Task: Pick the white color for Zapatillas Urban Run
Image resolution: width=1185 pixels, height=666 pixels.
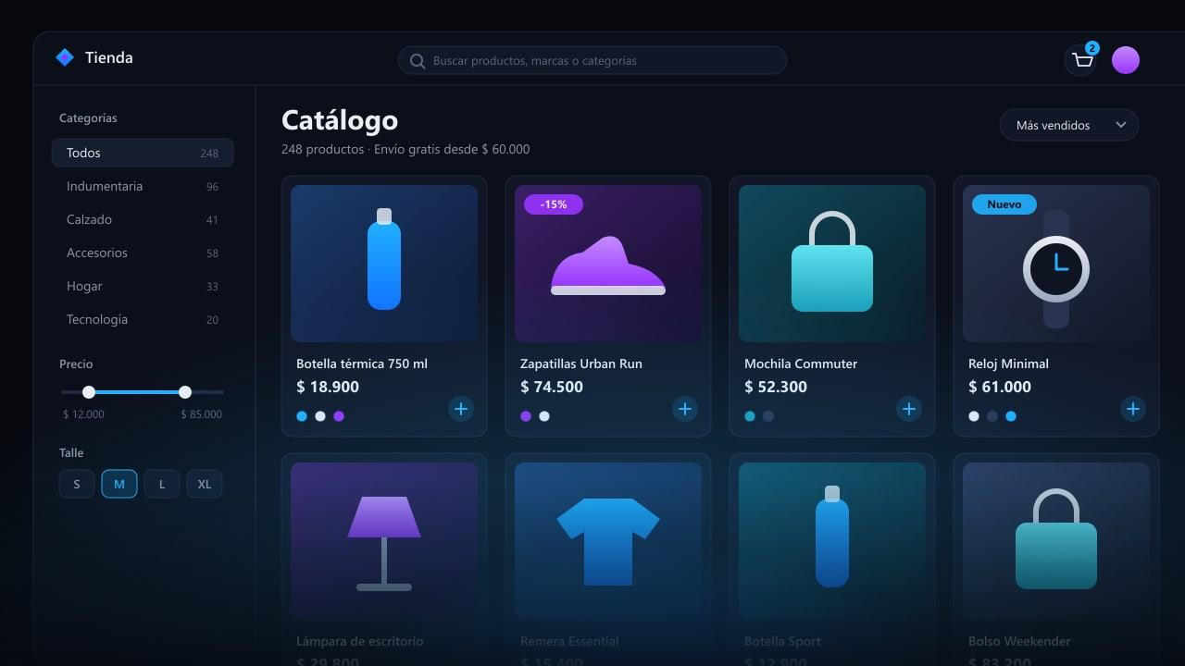Action: [x=544, y=416]
